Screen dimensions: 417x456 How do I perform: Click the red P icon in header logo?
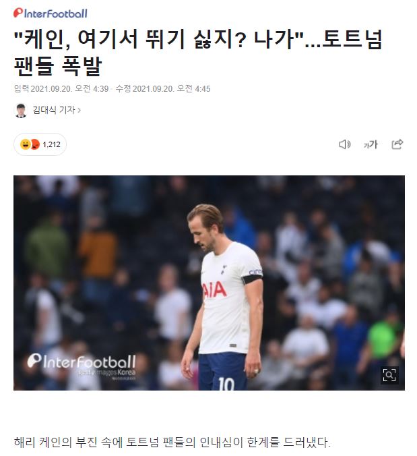coord(18,13)
